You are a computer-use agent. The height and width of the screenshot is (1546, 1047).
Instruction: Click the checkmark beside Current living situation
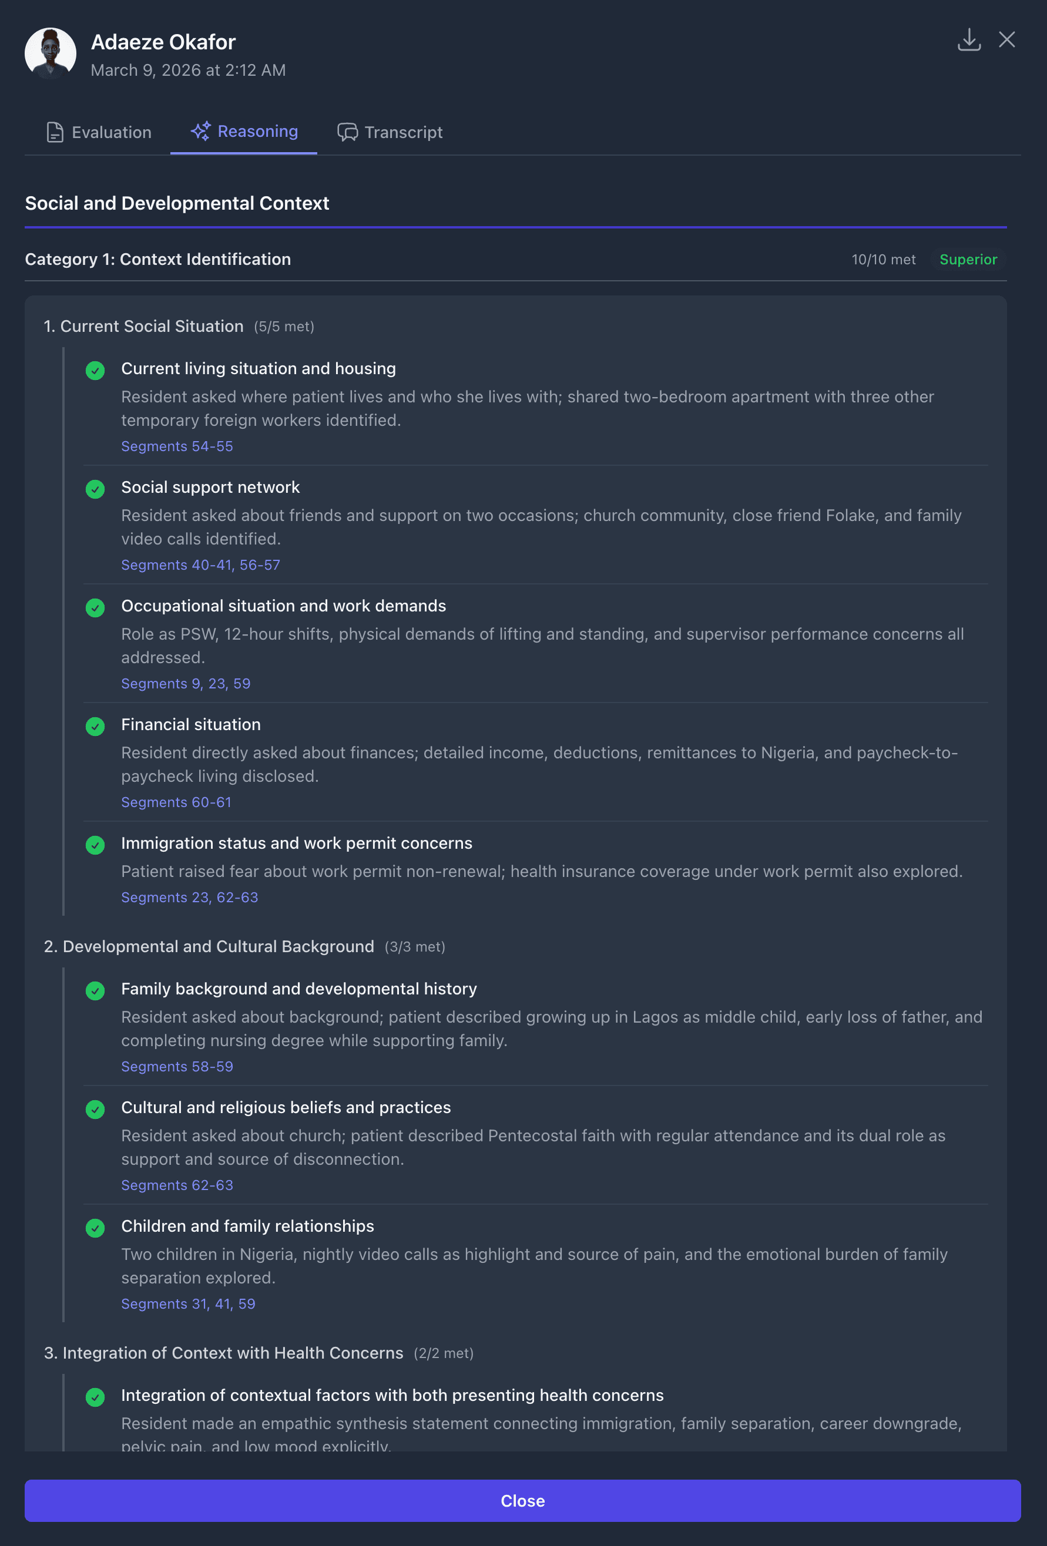[x=95, y=371]
